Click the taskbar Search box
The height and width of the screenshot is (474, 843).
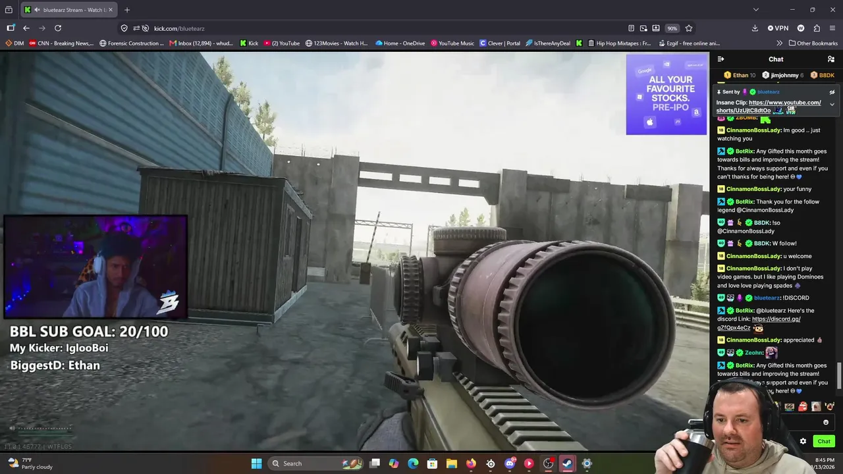(x=315, y=463)
